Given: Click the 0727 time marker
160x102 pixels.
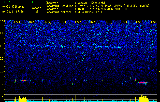Looking at the screenshot, I should click(x=109, y=22).
